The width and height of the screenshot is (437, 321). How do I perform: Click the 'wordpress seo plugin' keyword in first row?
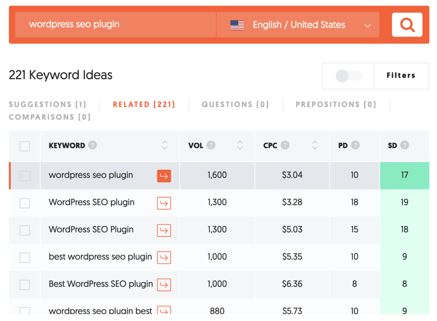tap(91, 175)
